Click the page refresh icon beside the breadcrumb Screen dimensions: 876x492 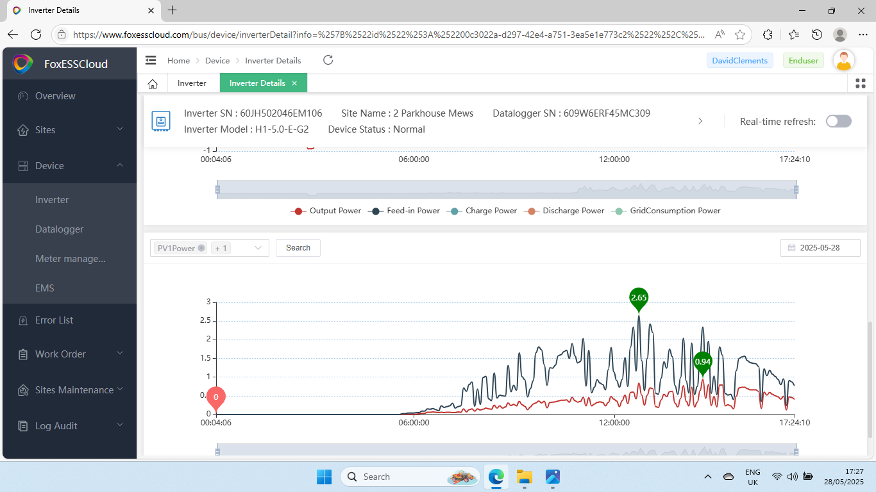[x=328, y=60]
